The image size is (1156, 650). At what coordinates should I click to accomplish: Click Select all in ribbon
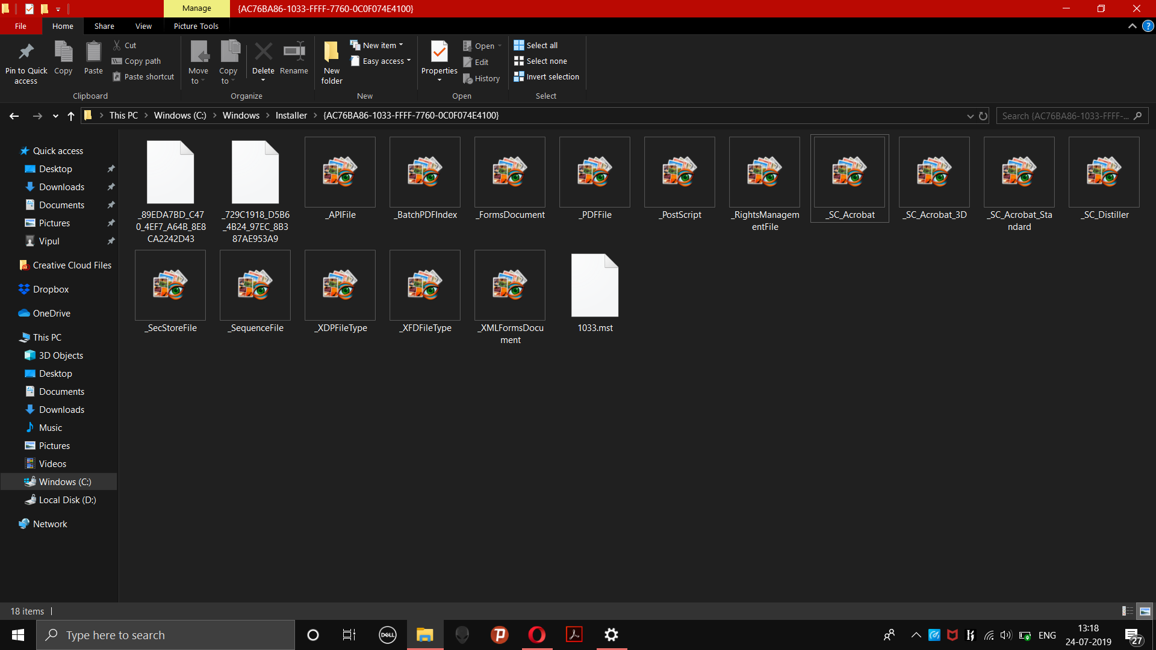536,45
